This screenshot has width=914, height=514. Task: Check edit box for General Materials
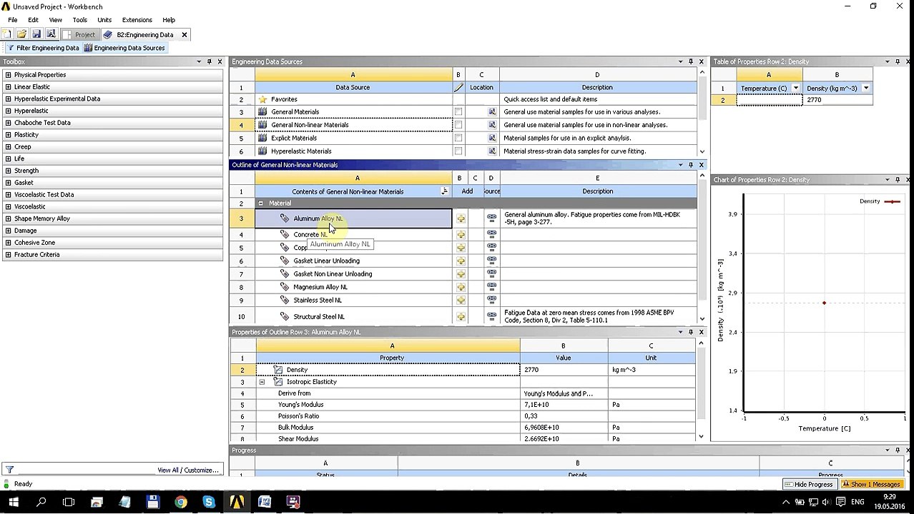(458, 112)
